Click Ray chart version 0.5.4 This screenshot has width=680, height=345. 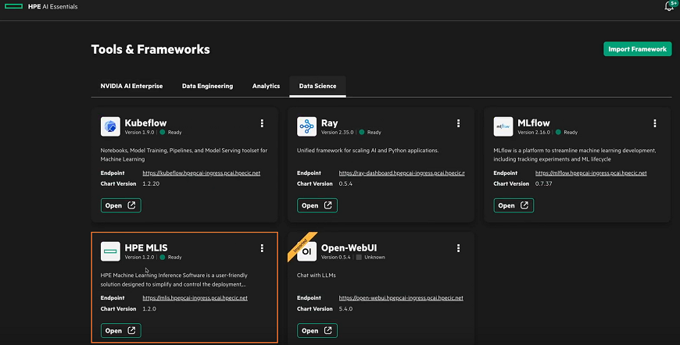pyautogui.click(x=345, y=183)
